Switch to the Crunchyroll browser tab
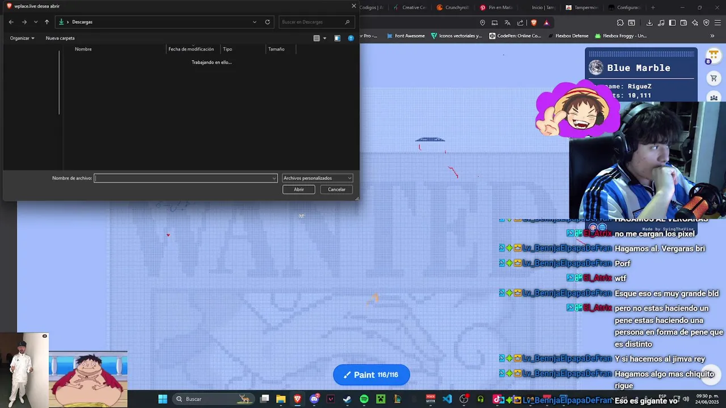Viewport: 726px width, 408px height. (x=452, y=7)
